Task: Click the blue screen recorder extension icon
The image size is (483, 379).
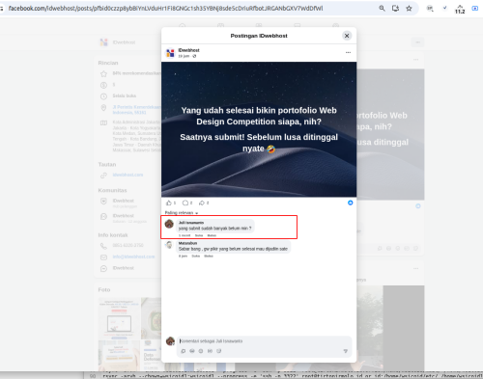Action: point(475,9)
